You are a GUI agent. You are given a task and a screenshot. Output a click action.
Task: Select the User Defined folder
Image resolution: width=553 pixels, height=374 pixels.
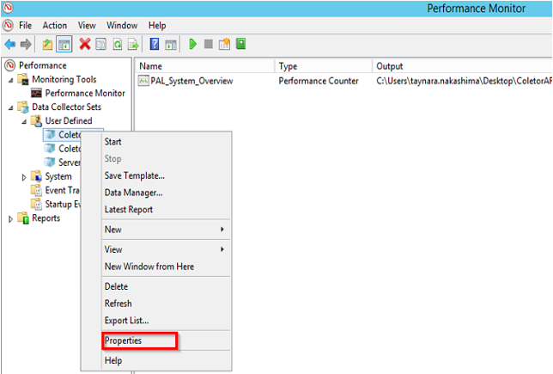pyautogui.click(x=69, y=120)
